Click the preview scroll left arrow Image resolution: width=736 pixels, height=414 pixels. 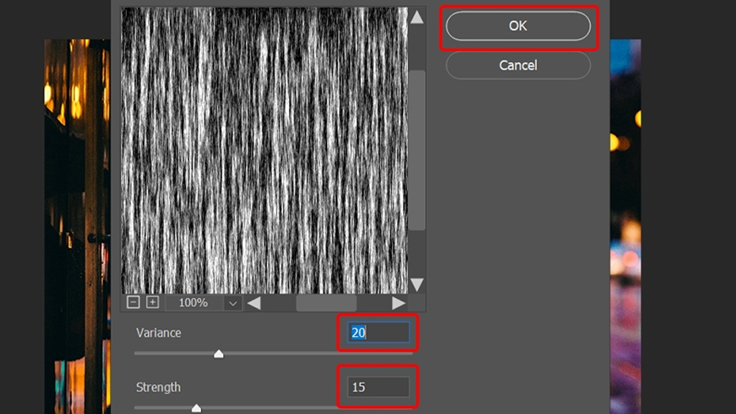254,303
